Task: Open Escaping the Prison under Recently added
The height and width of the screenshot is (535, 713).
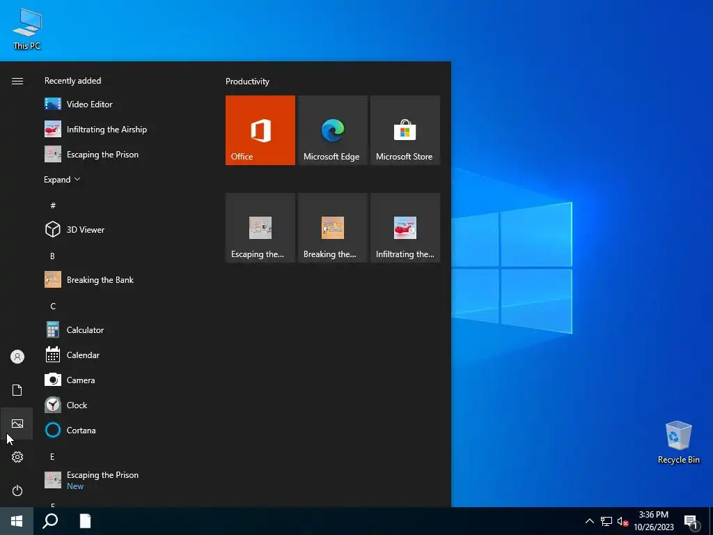Action: click(x=123, y=154)
